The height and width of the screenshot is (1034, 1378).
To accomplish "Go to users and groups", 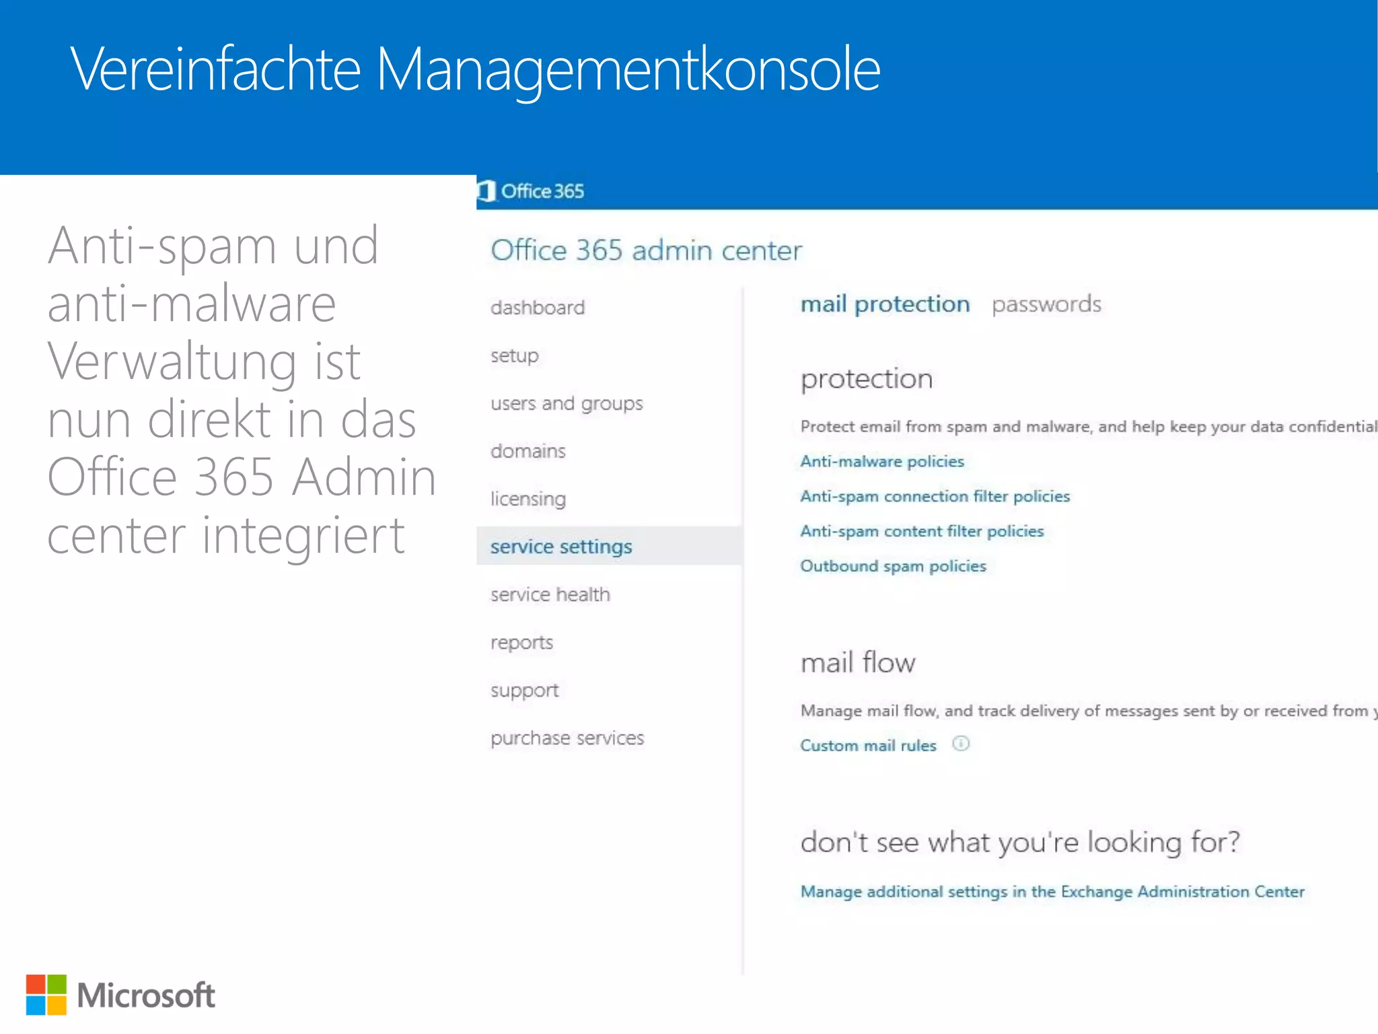I will (x=567, y=403).
